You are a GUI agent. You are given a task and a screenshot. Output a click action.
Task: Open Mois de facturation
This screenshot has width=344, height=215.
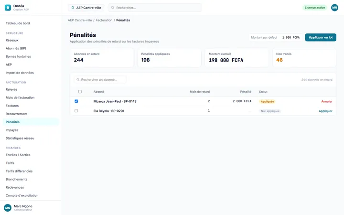coord(20,97)
